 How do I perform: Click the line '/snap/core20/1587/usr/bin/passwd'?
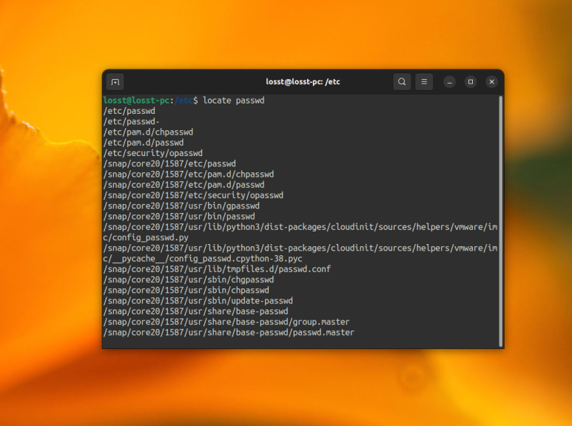[x=179, y=217]
